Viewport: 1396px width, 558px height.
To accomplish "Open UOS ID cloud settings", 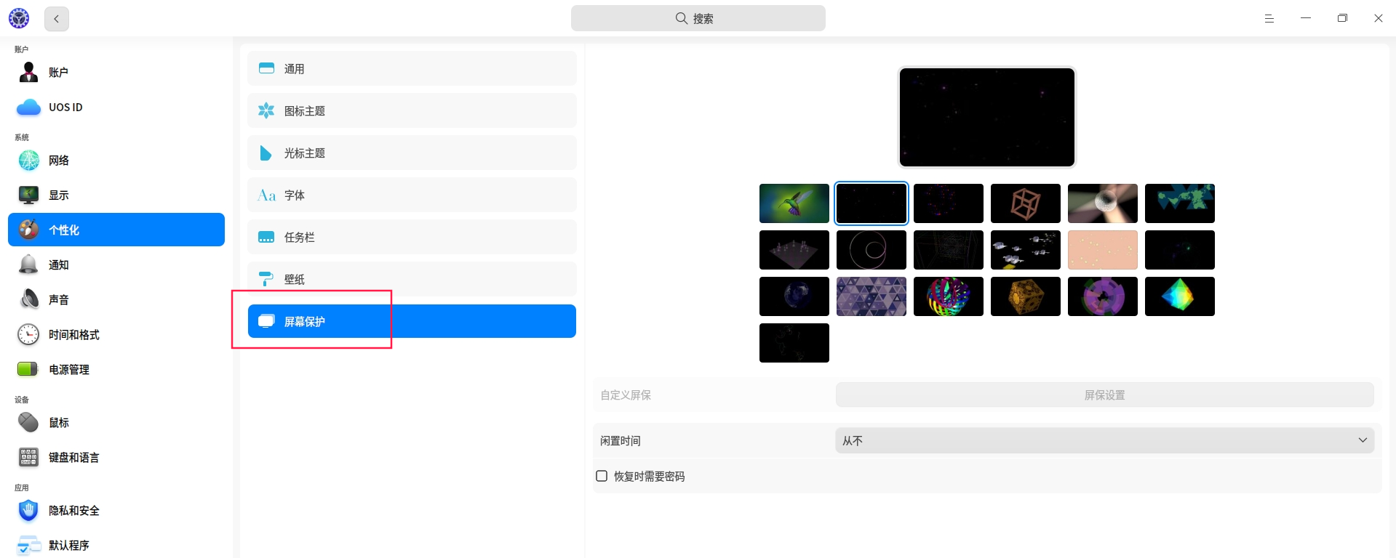I will tap(116, 107).
